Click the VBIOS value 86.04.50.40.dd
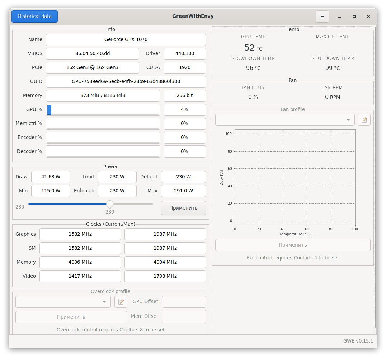Viewport: 386px width, 358px height. click(93, 54)
